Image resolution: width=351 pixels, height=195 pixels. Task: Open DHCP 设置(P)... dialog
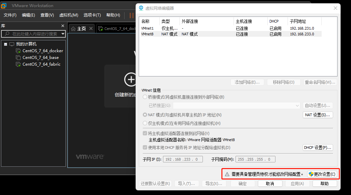tap(318, 148)
